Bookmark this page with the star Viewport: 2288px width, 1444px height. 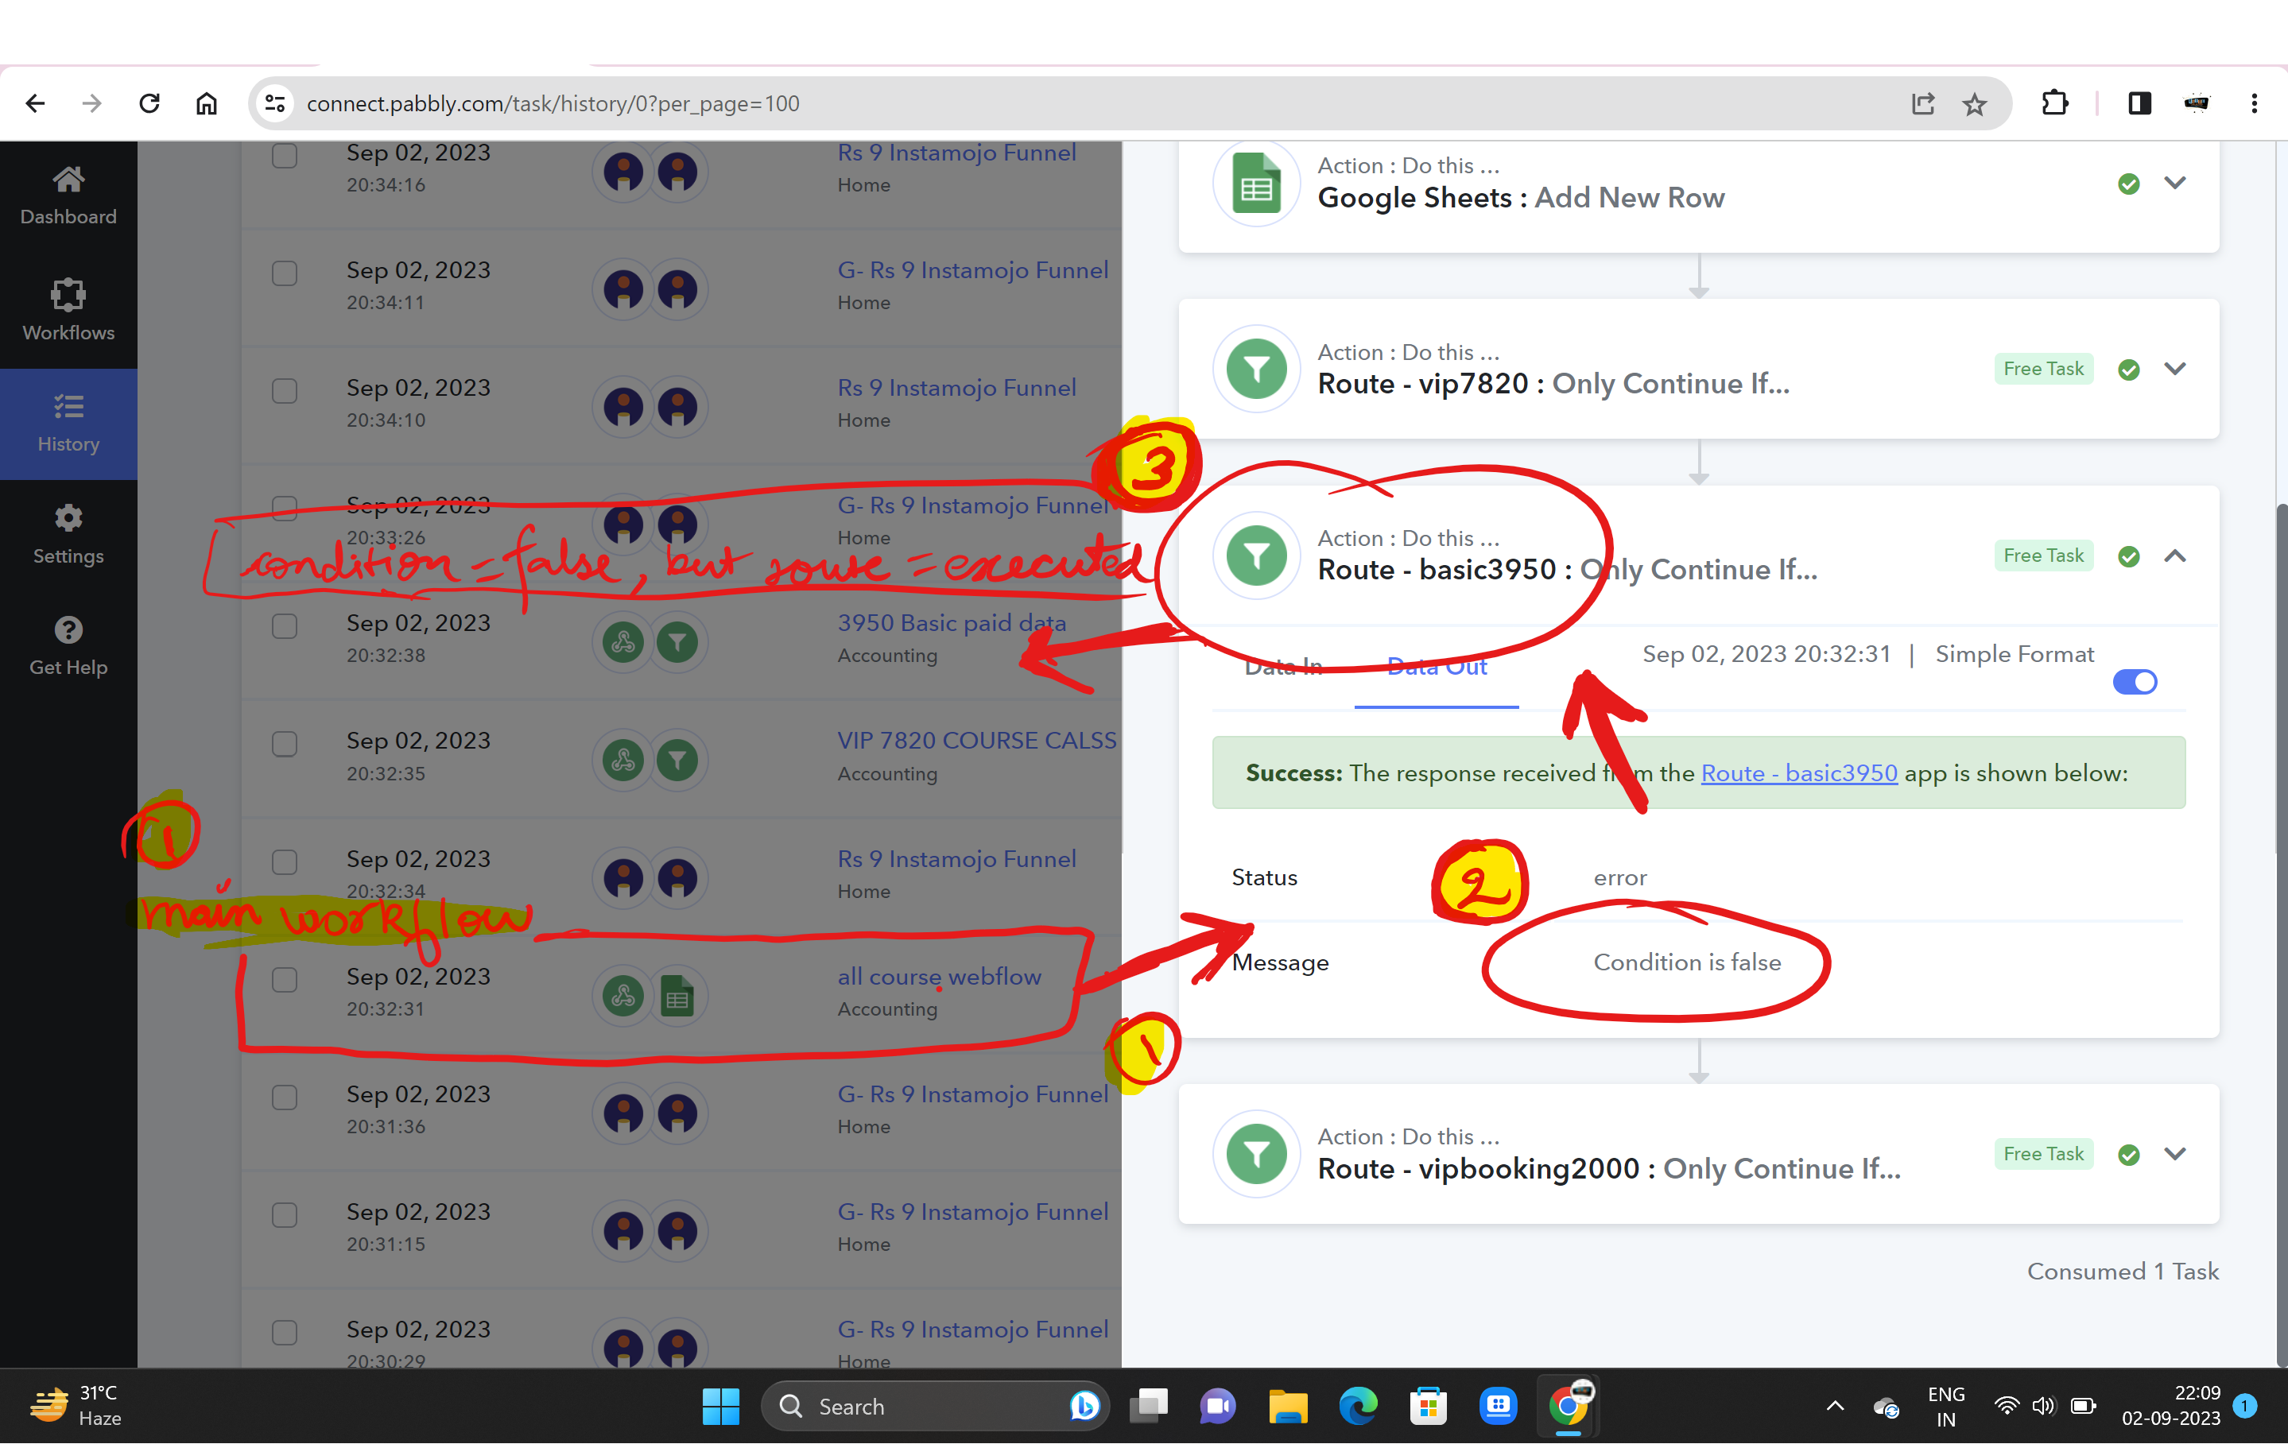pyautogui.click(x=1975, y=103)
